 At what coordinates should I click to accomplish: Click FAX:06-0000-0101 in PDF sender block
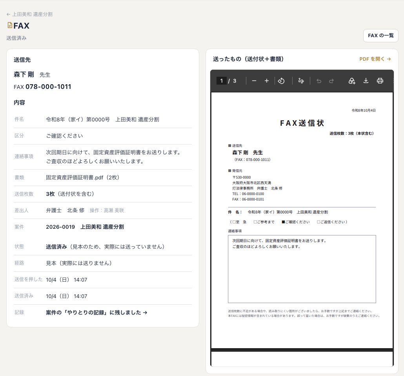[248, 199]
